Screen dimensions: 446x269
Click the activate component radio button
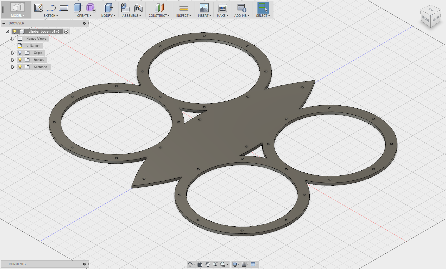point(66,31)
